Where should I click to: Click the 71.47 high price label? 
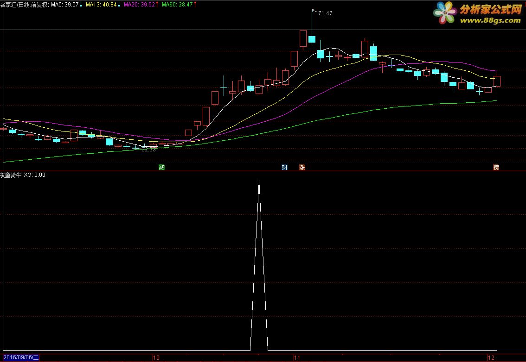point(325,13)
